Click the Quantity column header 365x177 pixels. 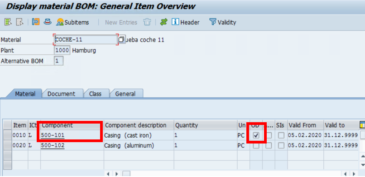[x=205, y=125]
